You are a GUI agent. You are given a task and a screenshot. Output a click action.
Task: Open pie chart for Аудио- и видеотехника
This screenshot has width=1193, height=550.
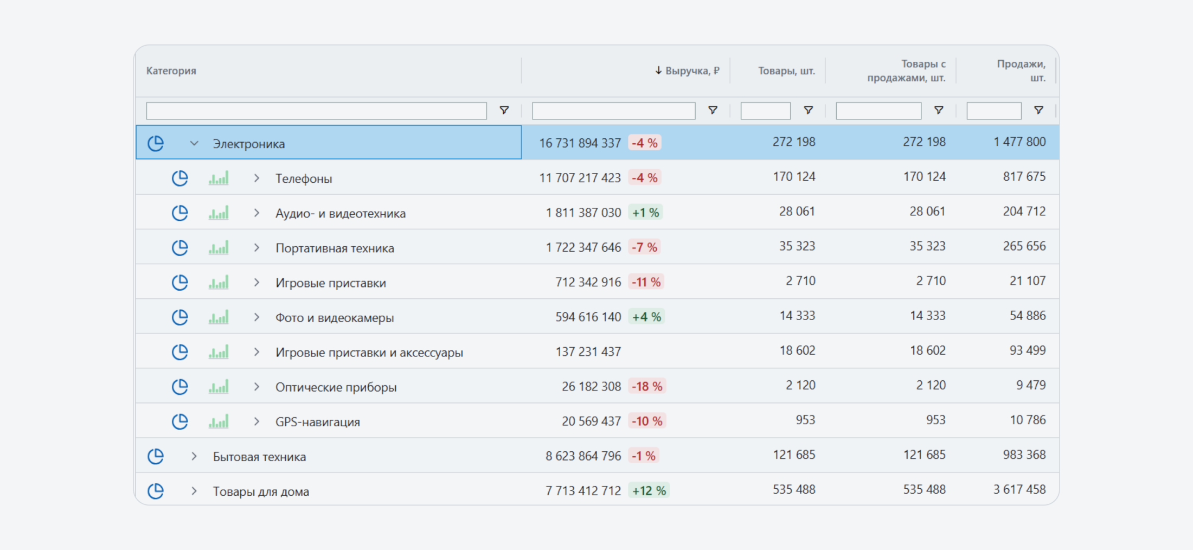[180, 213]
